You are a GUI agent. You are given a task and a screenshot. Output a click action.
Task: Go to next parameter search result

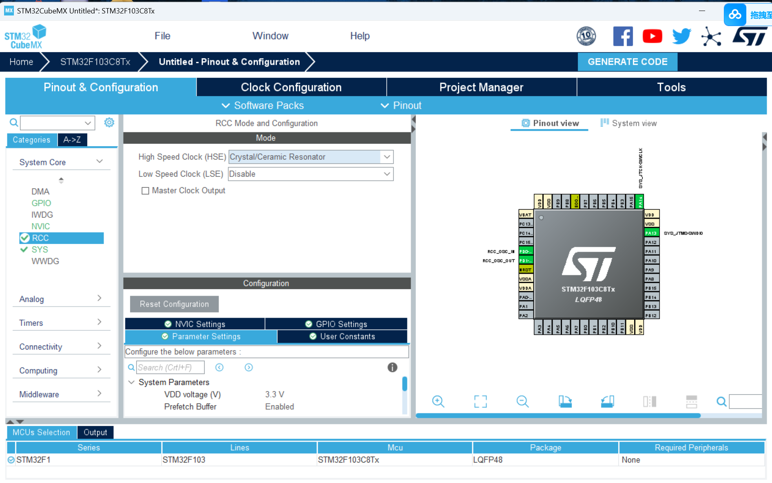click(249, 367)
